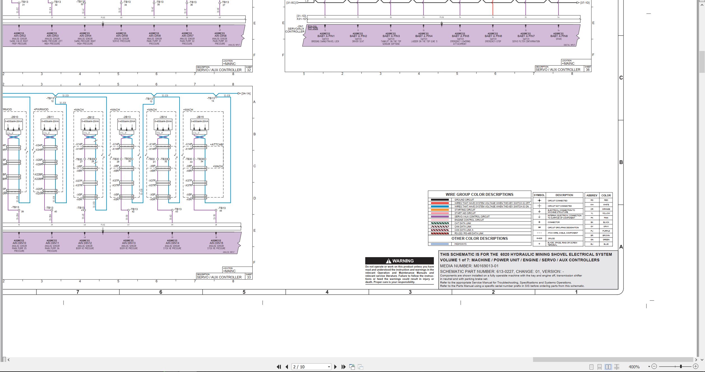
Task: Click the horizontal scrollbar left arrow
Action: 9,360
